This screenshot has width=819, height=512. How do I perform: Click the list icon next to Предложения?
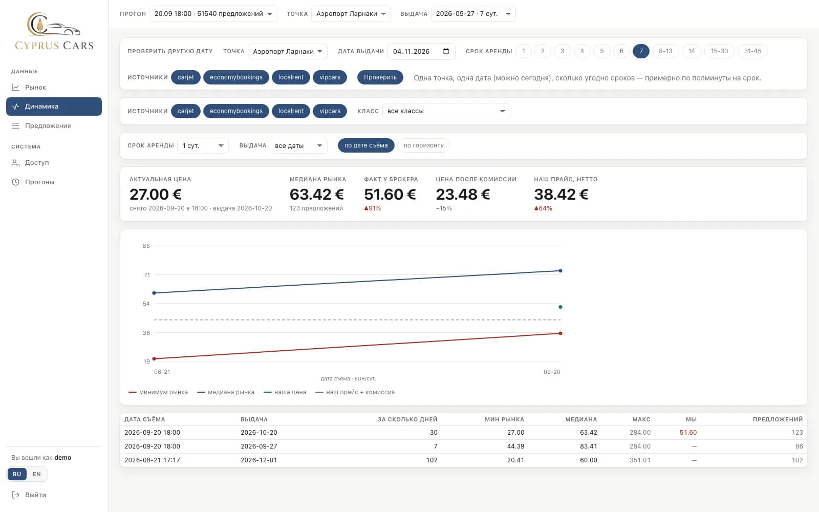[x=16, y=126]
